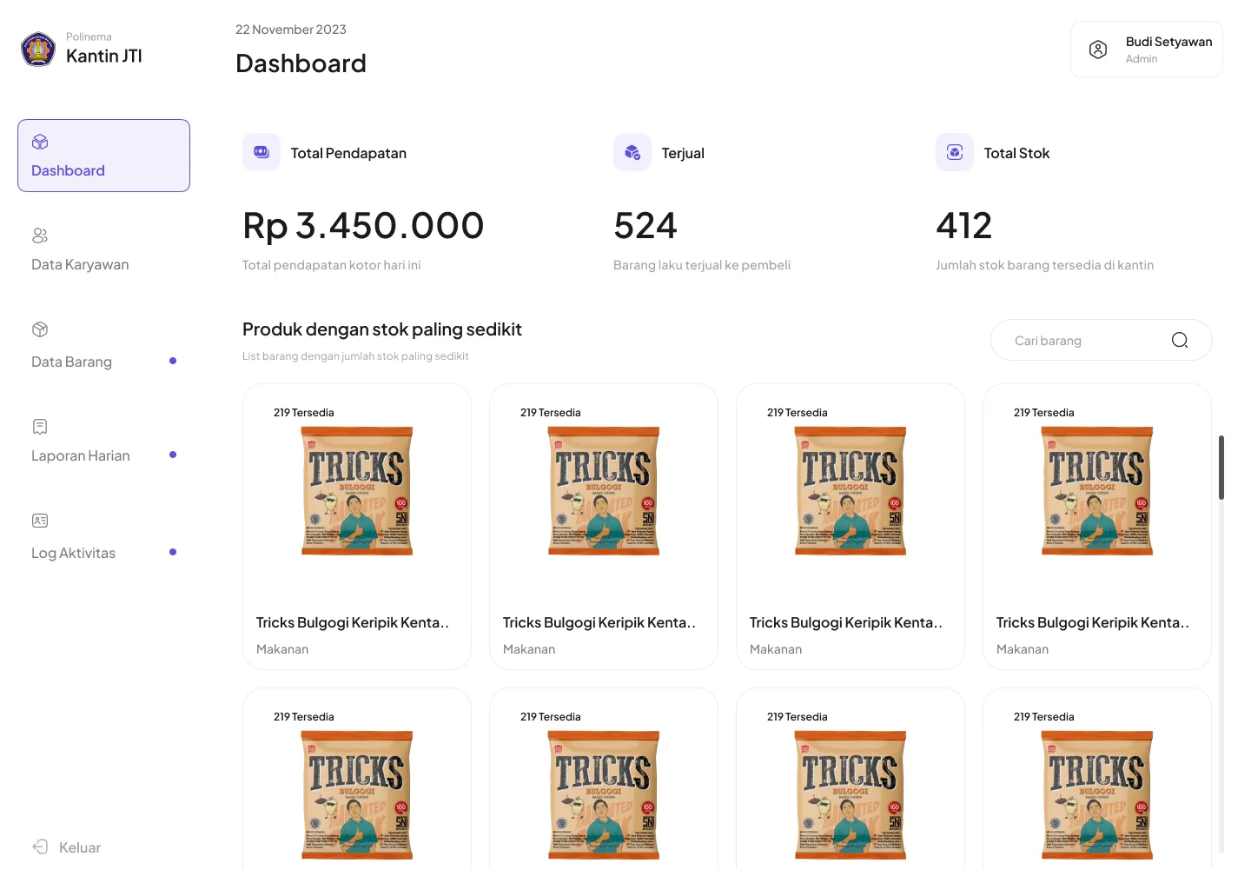1251x890 pixels.
Task: Open the Laporan Harian menu item
Action: tap(81, 455)
